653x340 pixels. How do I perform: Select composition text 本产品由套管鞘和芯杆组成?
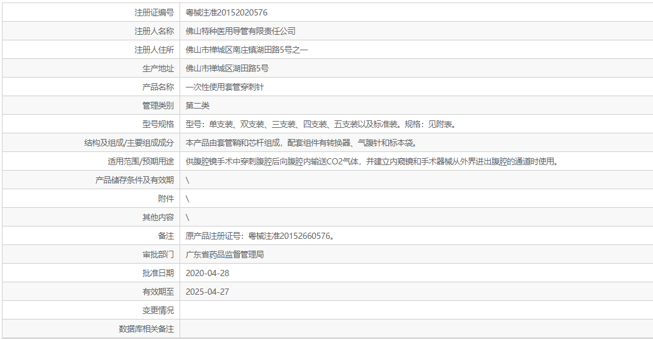point(303,143)
